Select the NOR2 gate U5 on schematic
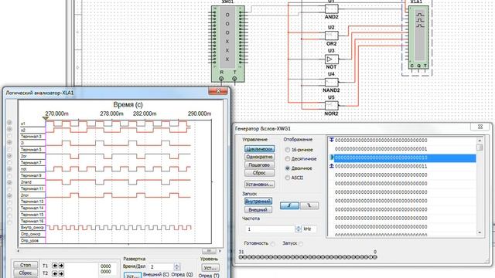The height and width of the screenshot is (278, 495). (x=332, y=106)
